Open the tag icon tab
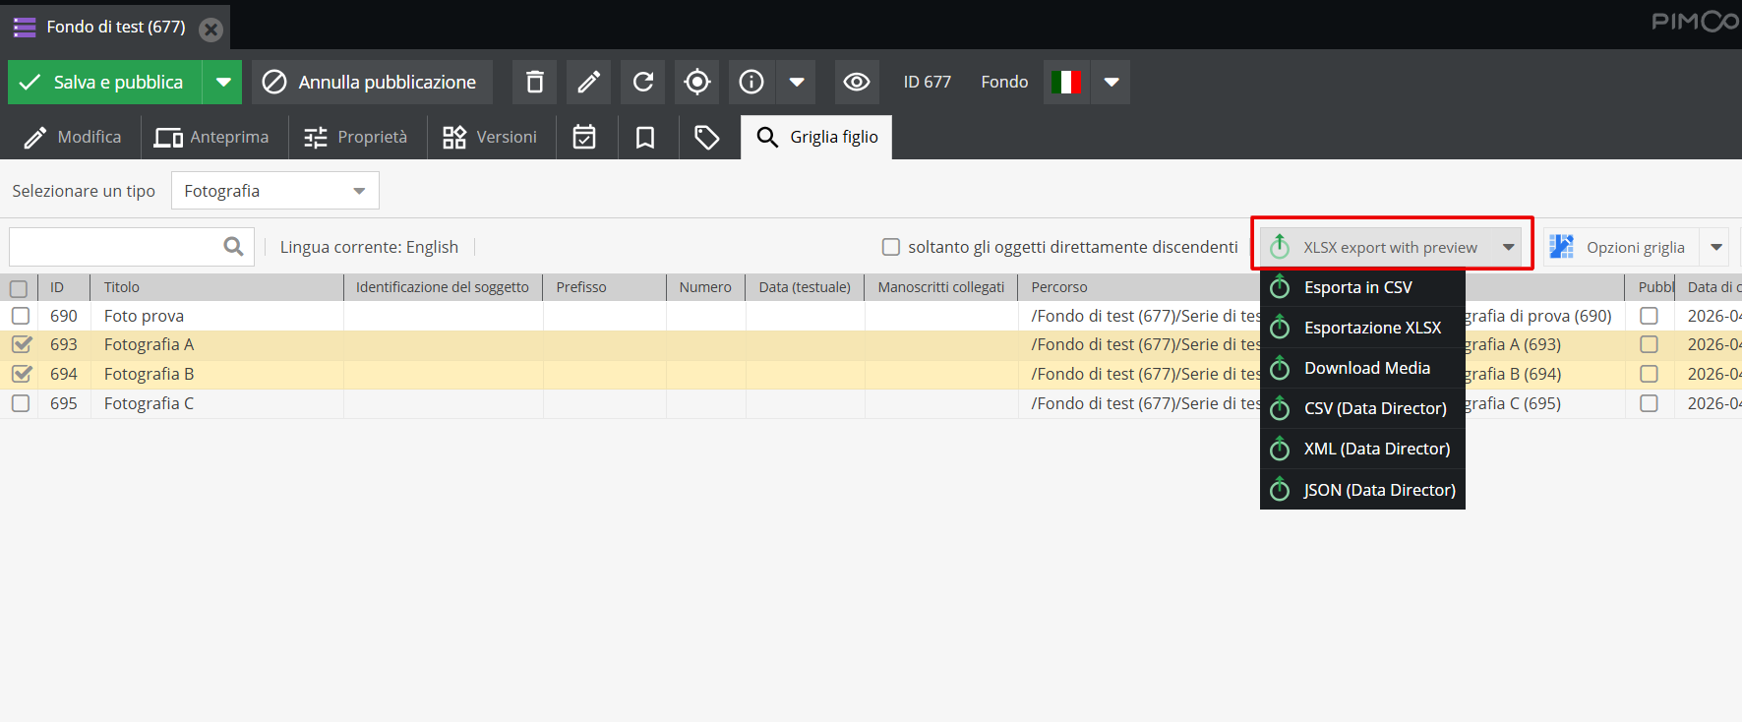Image resolution: width=1742 pixels, height=722 pixels. click(x=706, y=137)
